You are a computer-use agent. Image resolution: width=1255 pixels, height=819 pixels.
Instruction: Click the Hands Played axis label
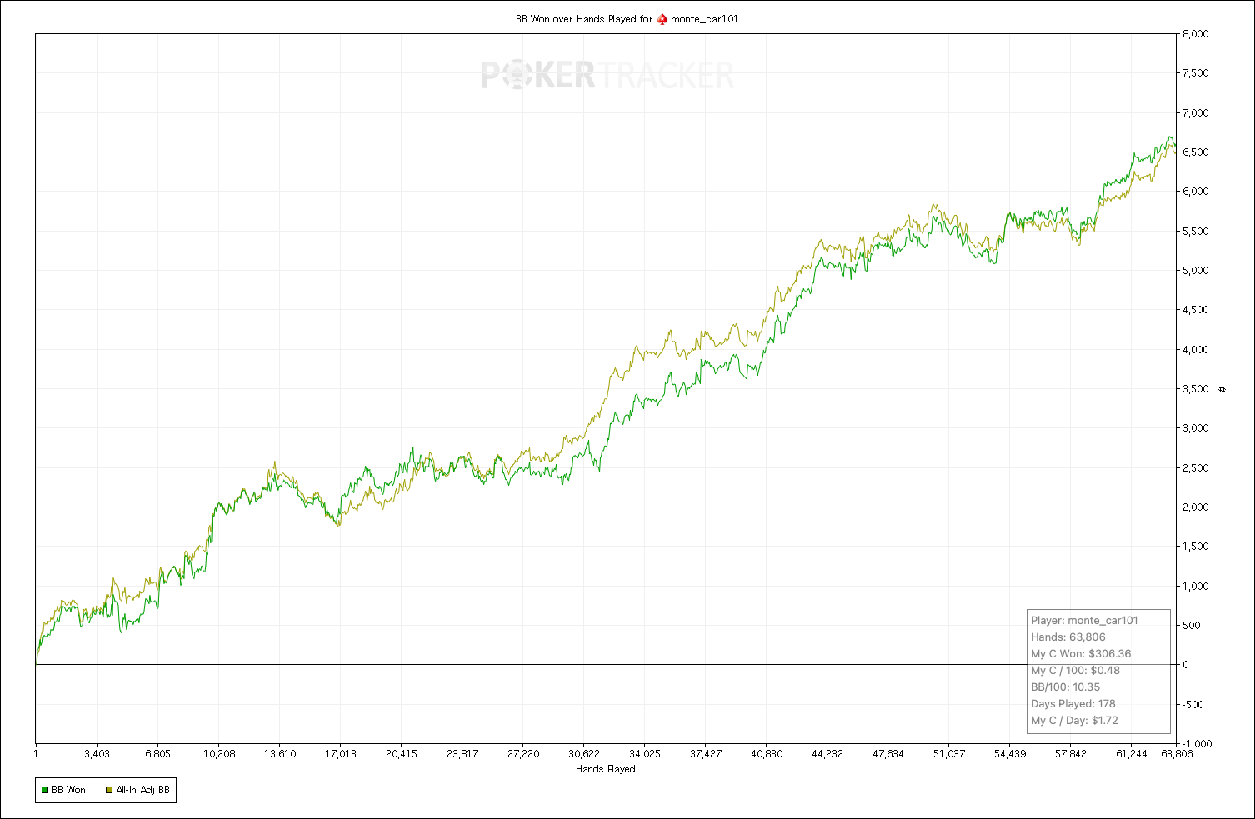click(x=606, y=769)
